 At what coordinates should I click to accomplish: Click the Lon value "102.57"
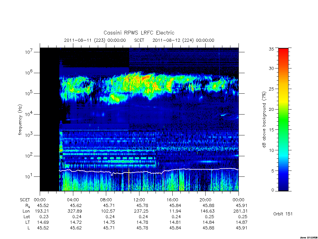108,211
